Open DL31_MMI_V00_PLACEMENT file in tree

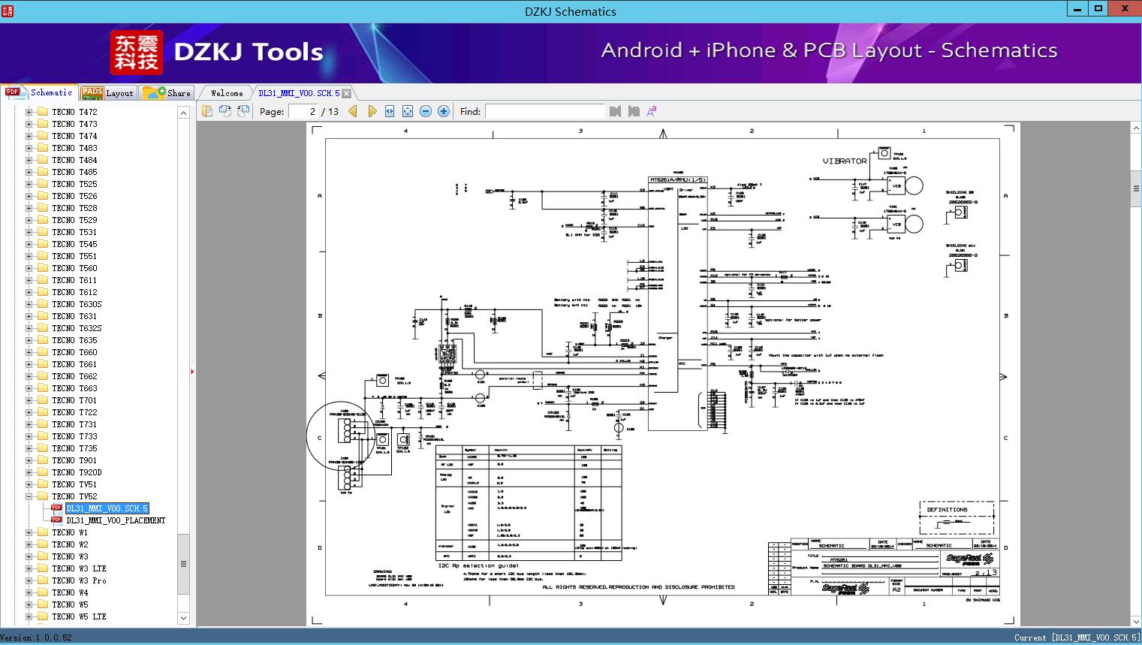coord(116,520)
